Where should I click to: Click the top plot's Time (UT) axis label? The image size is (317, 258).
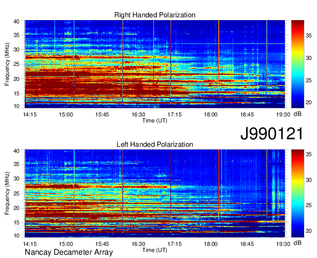155,121
